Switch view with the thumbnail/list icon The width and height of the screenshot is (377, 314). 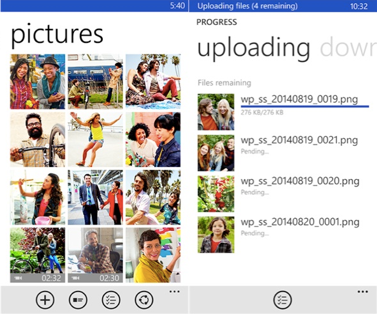click(x=78, y=300)
